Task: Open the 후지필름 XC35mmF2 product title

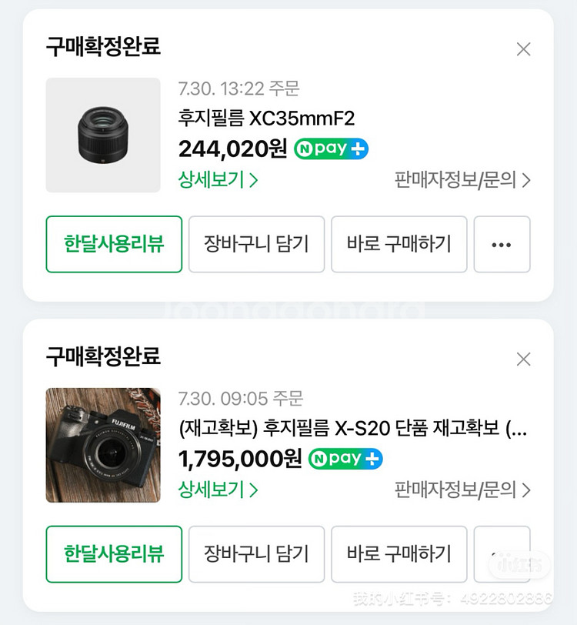Action: pos(266,119)
